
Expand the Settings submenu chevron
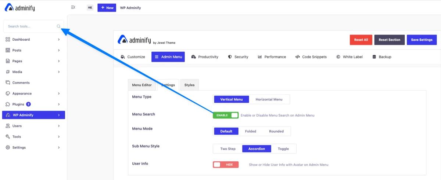click(59, 147)
